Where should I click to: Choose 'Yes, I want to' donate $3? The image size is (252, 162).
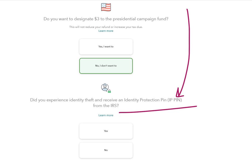[106, 47]
